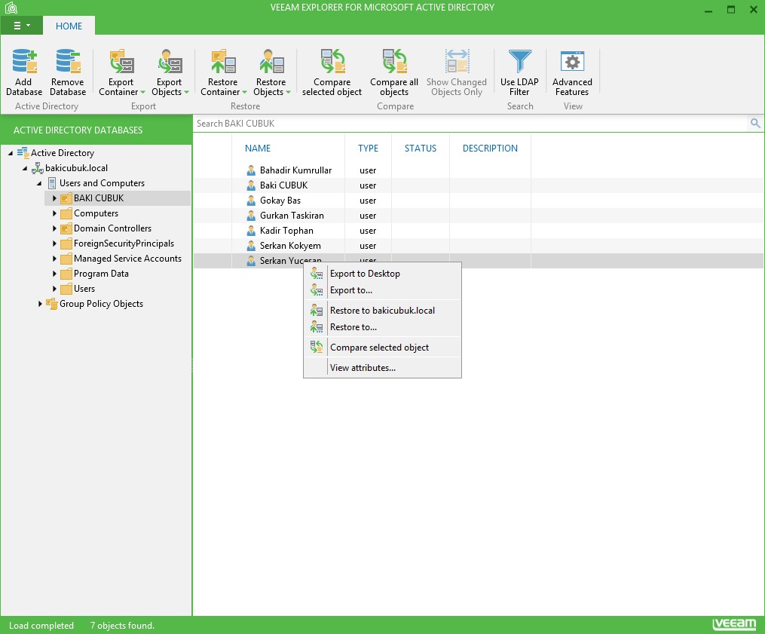Choose Export to Desktop from context menu
This screenshot has height=634, width=765.
pos(383,274)
